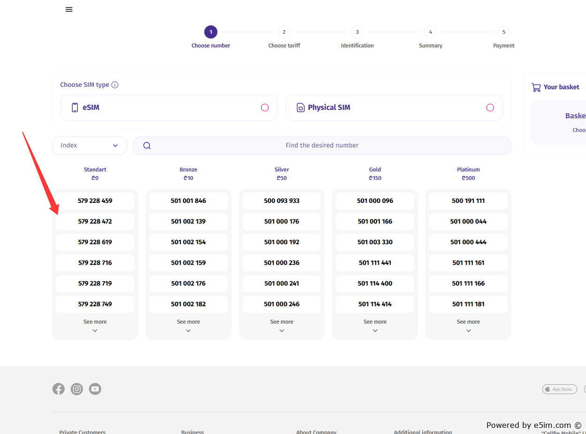
Task: Click the Your basket cart icon
Action: [536, 87]
